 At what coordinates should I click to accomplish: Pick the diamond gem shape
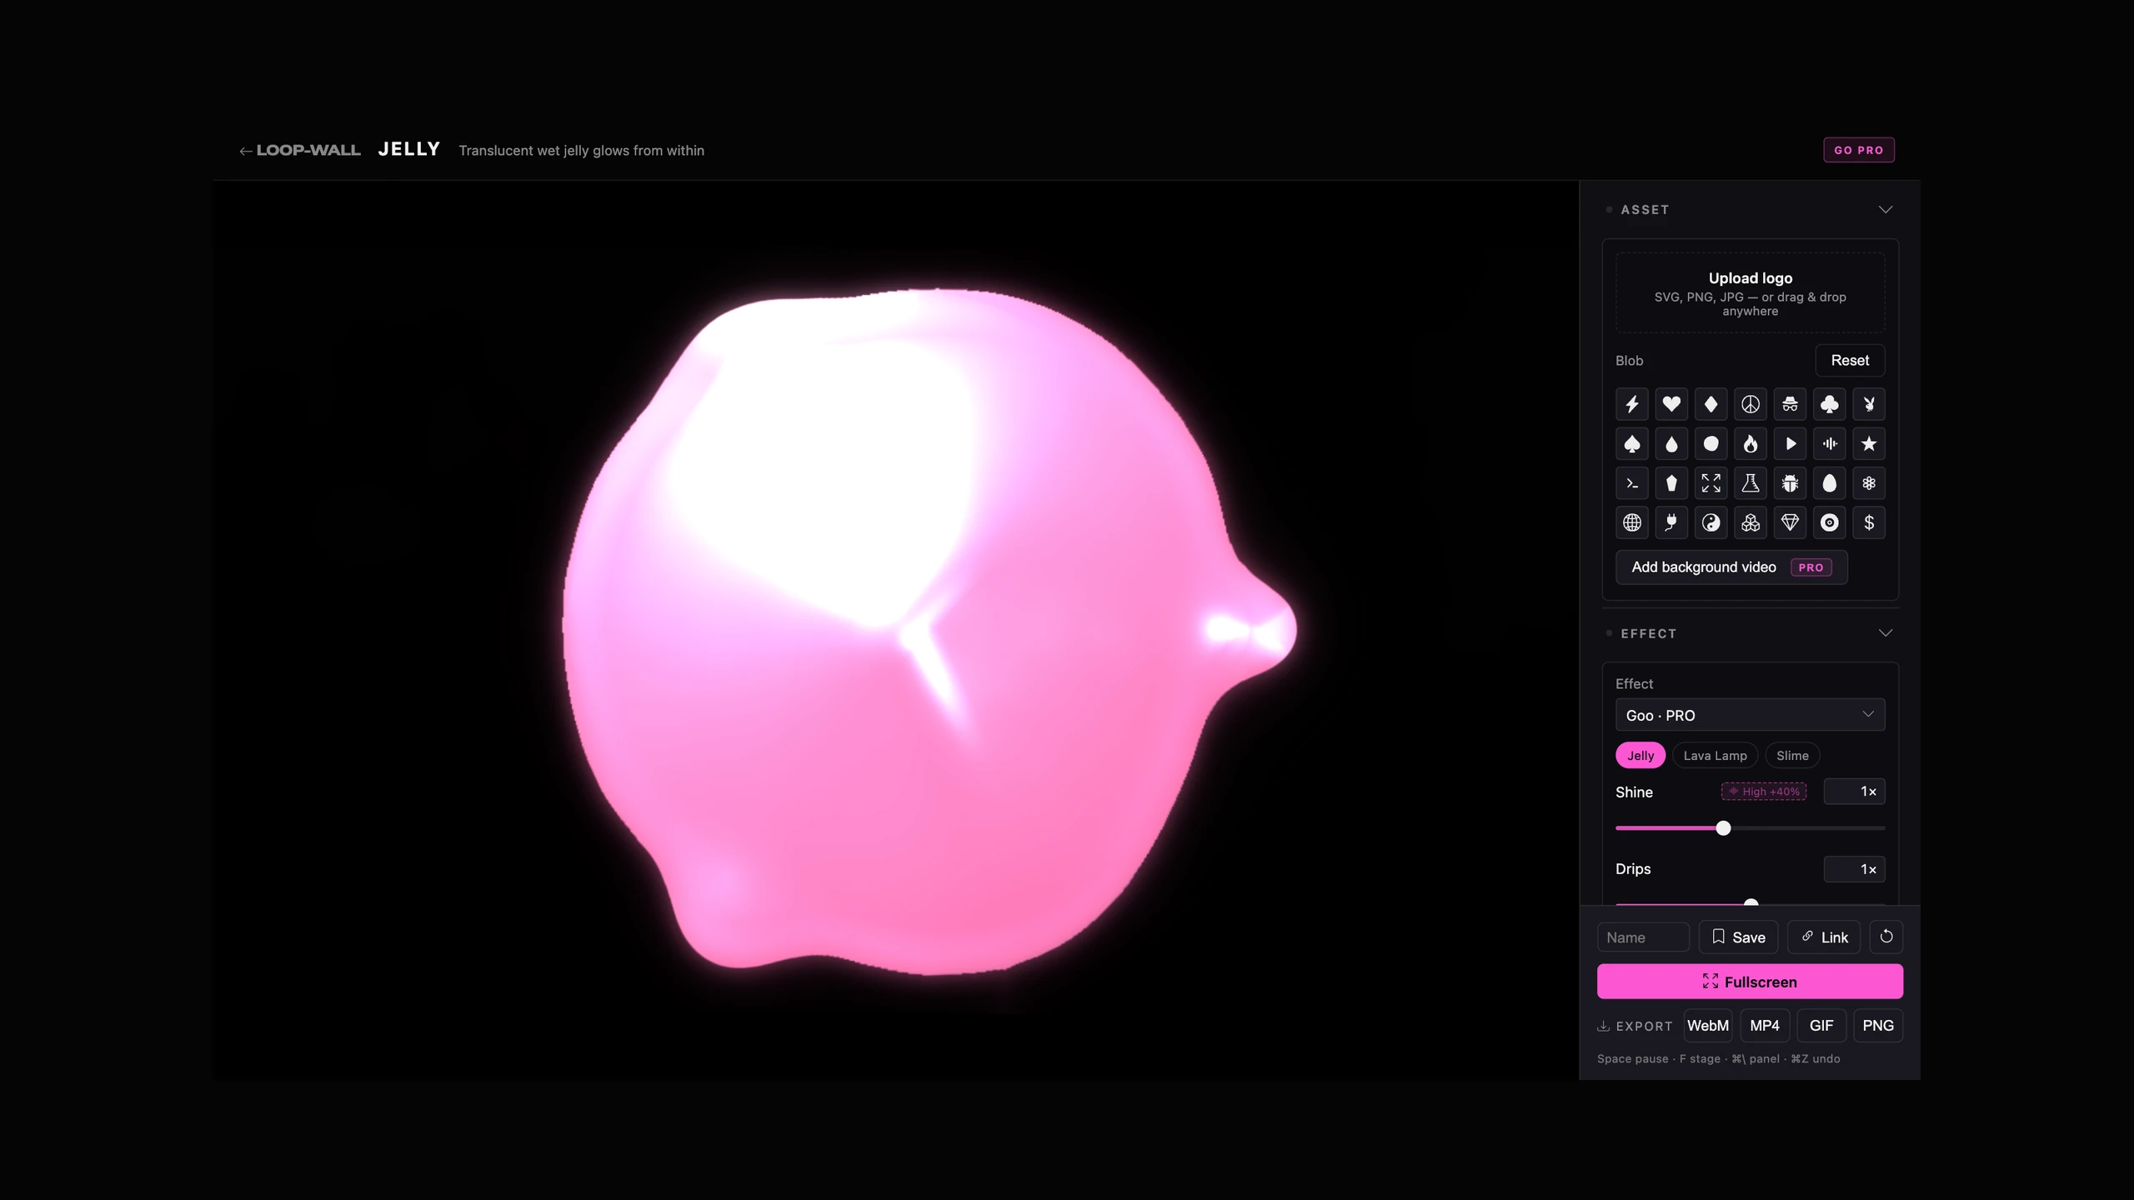1790,523
